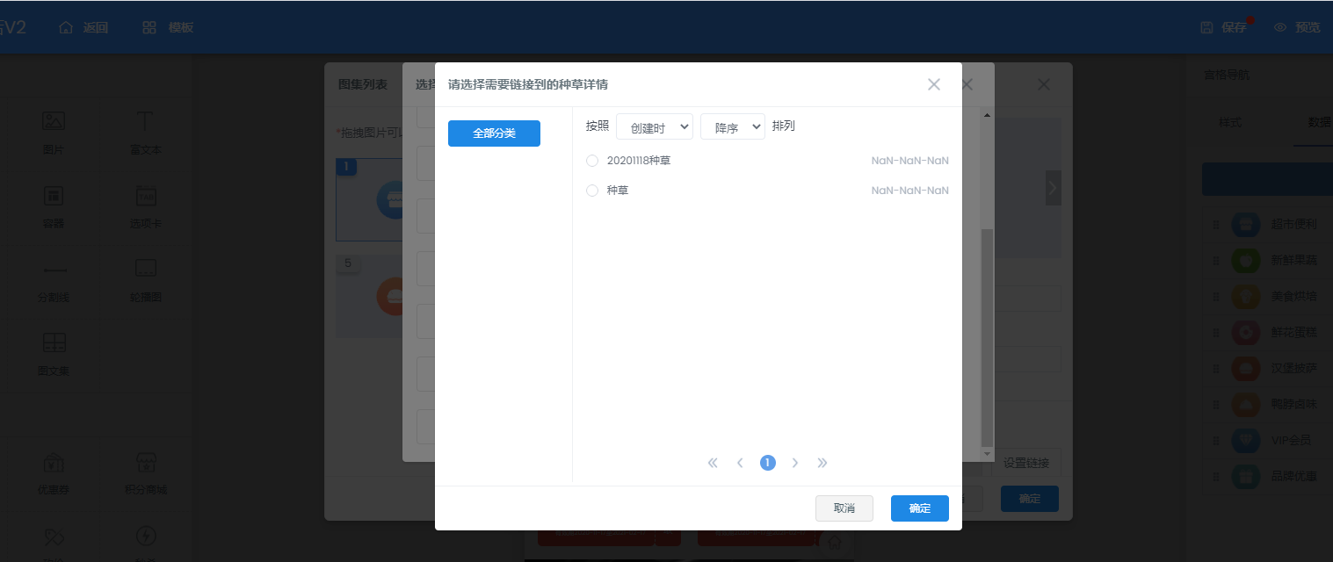The width and height of the screenshot is (1333, 562).
Task: Switch to the 样式 tab
Action: coord(1230,122)
